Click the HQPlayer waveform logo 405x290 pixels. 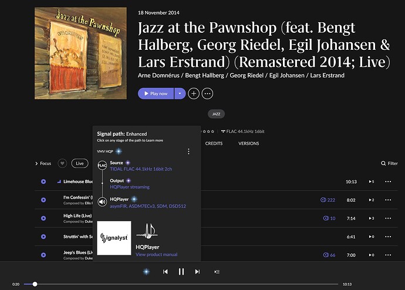(147, 231)
